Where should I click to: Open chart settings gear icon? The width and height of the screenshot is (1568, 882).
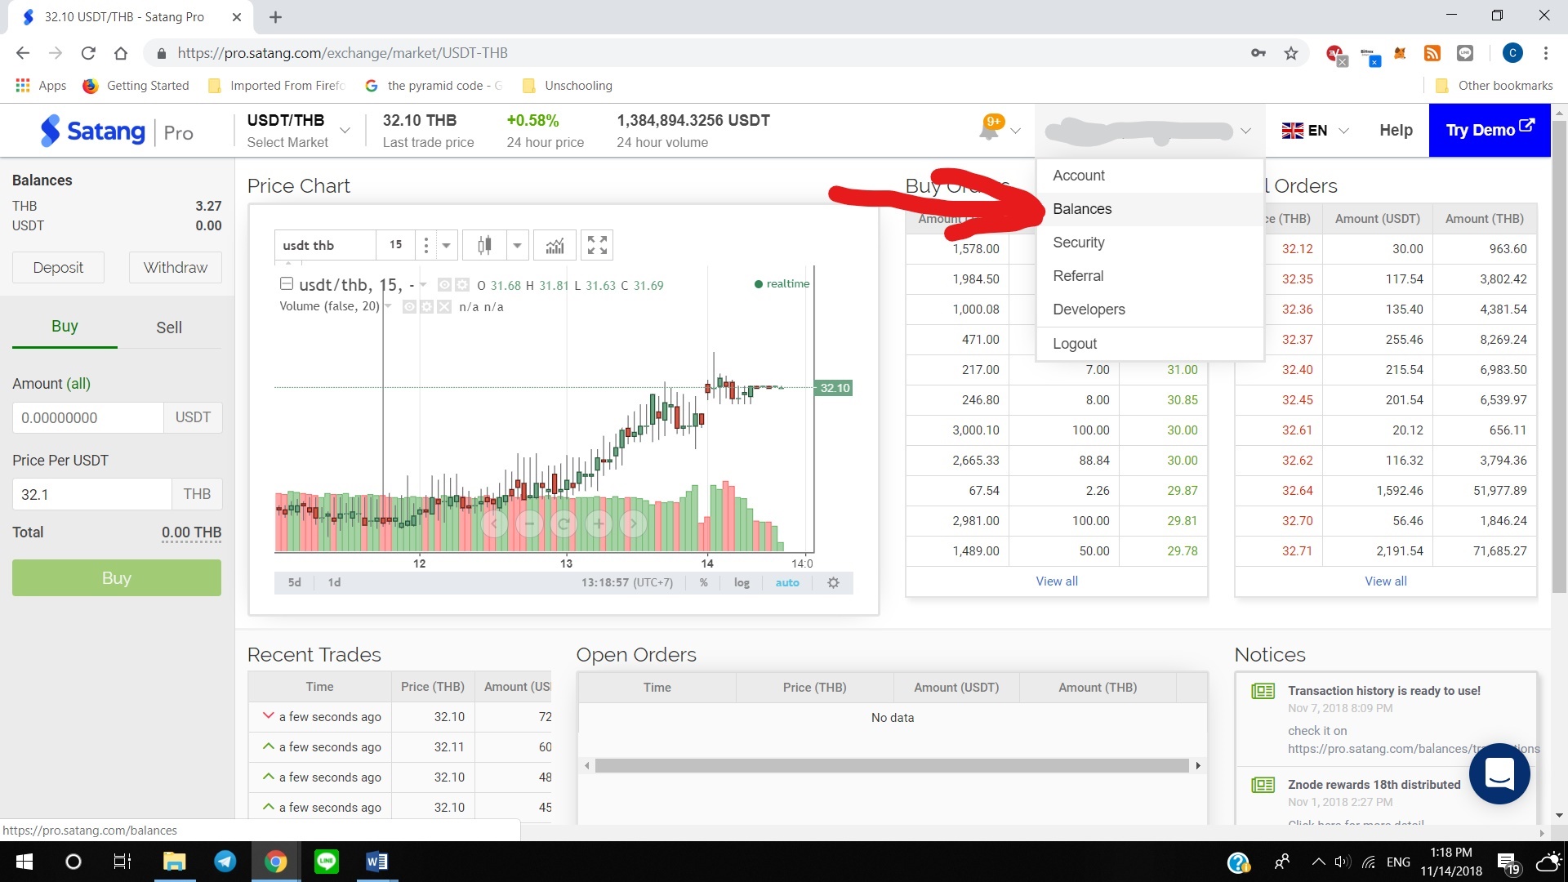tap(833, 582)
